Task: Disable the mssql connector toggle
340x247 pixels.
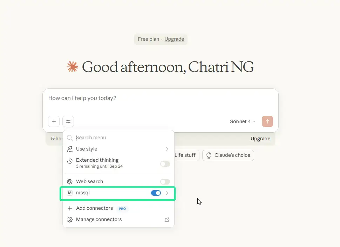Action: click(x=156, y=193)
